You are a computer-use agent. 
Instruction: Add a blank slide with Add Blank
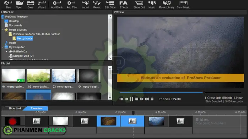point(57,4)
